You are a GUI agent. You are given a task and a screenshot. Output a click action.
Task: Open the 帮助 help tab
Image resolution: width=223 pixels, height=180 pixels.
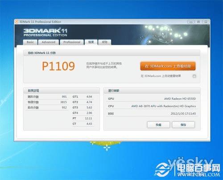point(104,42)
